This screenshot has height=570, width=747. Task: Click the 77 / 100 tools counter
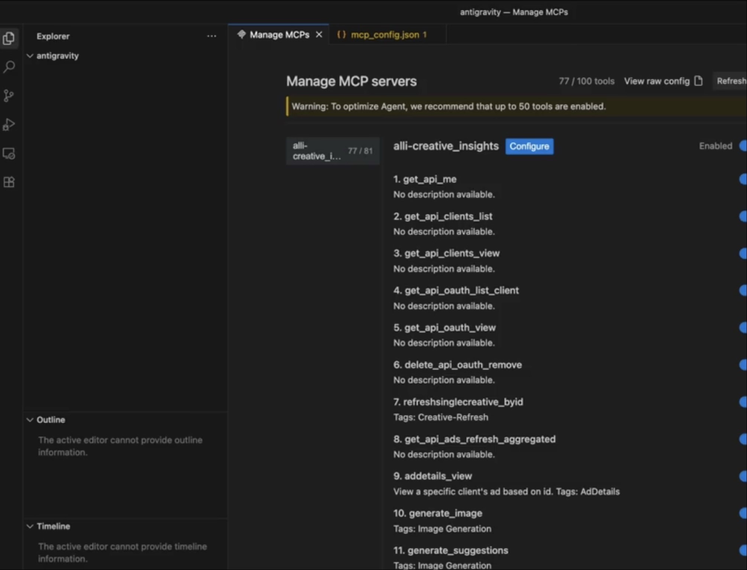[586, 81]
